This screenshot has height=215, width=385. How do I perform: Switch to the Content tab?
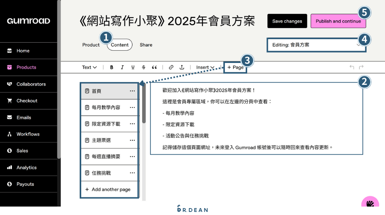pyautogui.click(x=120, y=45)
